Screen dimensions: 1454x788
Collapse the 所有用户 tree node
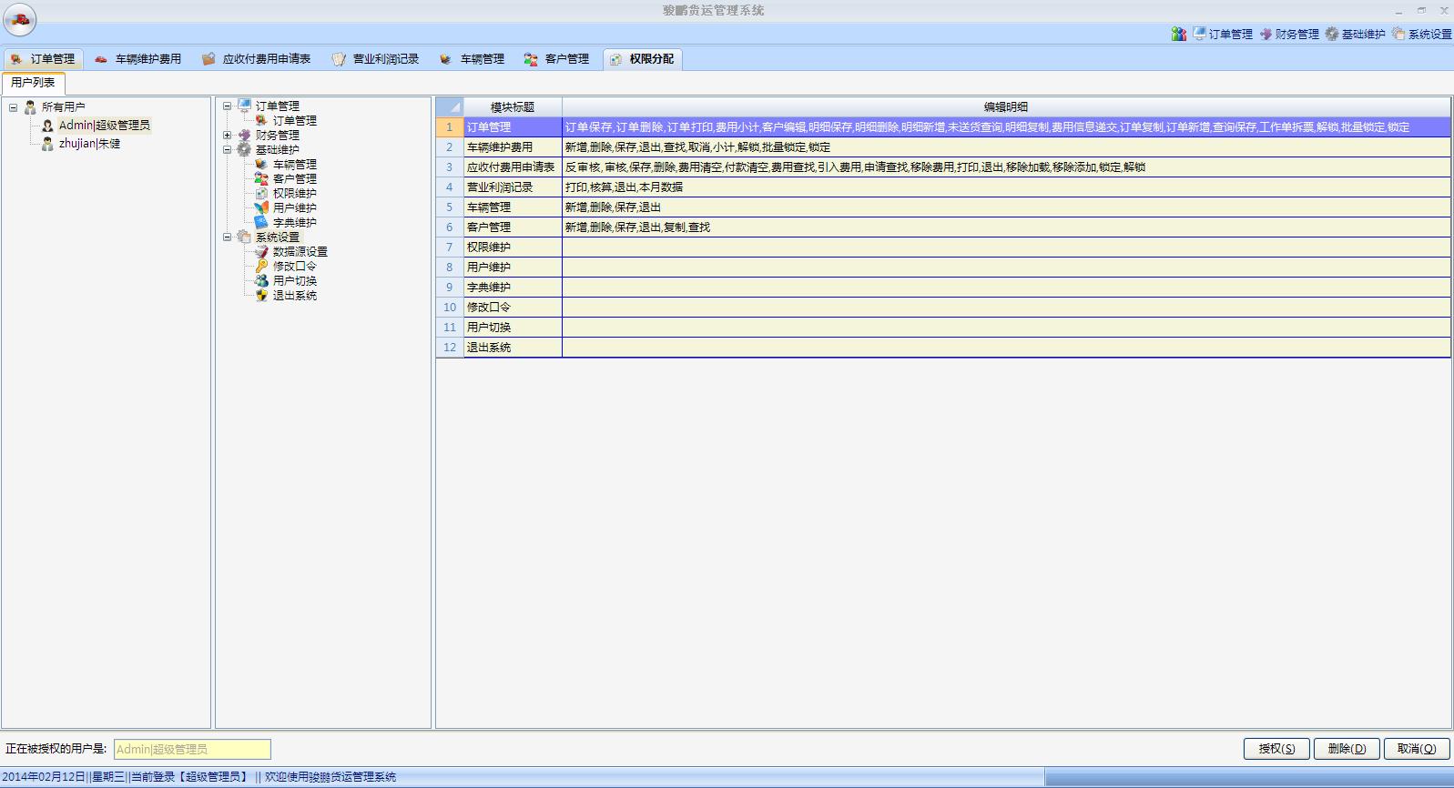(x=14, y=107)
